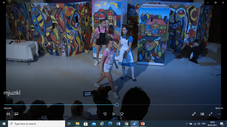
Task: Click the taskbar search box
Action: tap(36, 124)
